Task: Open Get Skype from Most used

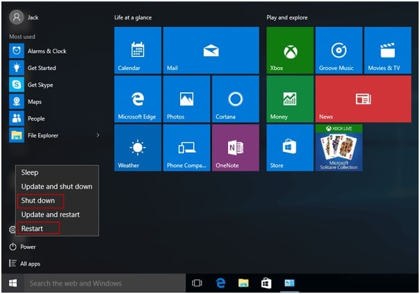Action: click(x=54, y=85)
